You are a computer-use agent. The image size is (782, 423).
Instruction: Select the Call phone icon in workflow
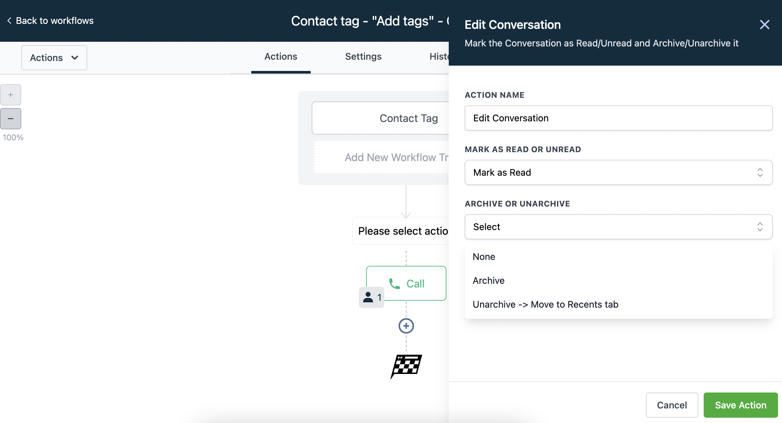point(395,283)
